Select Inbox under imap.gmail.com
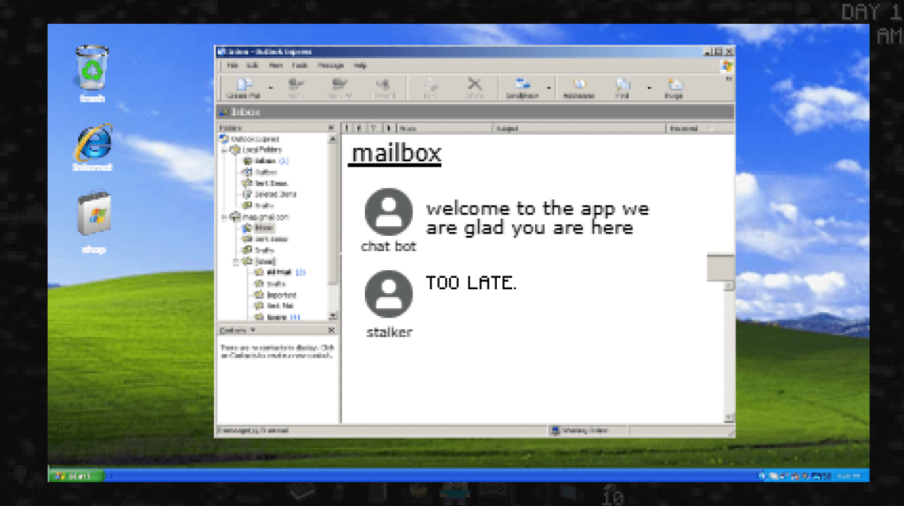904x506 pixels. click(x=258, y=228)
